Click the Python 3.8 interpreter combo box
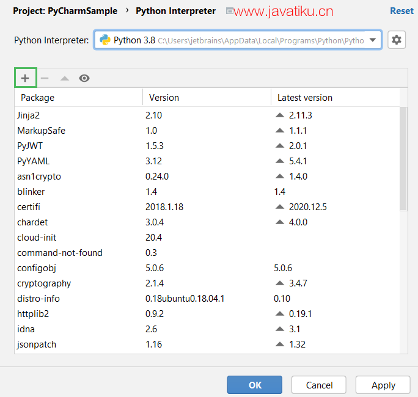 (238, 40)
